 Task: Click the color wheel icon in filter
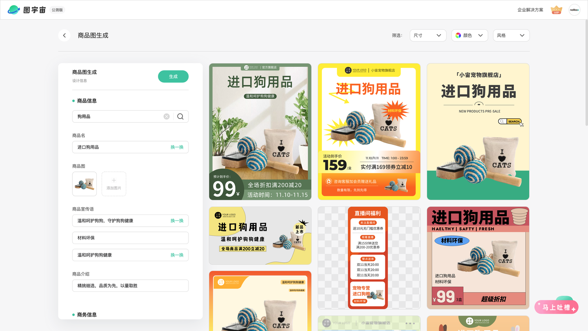point(458,35)
